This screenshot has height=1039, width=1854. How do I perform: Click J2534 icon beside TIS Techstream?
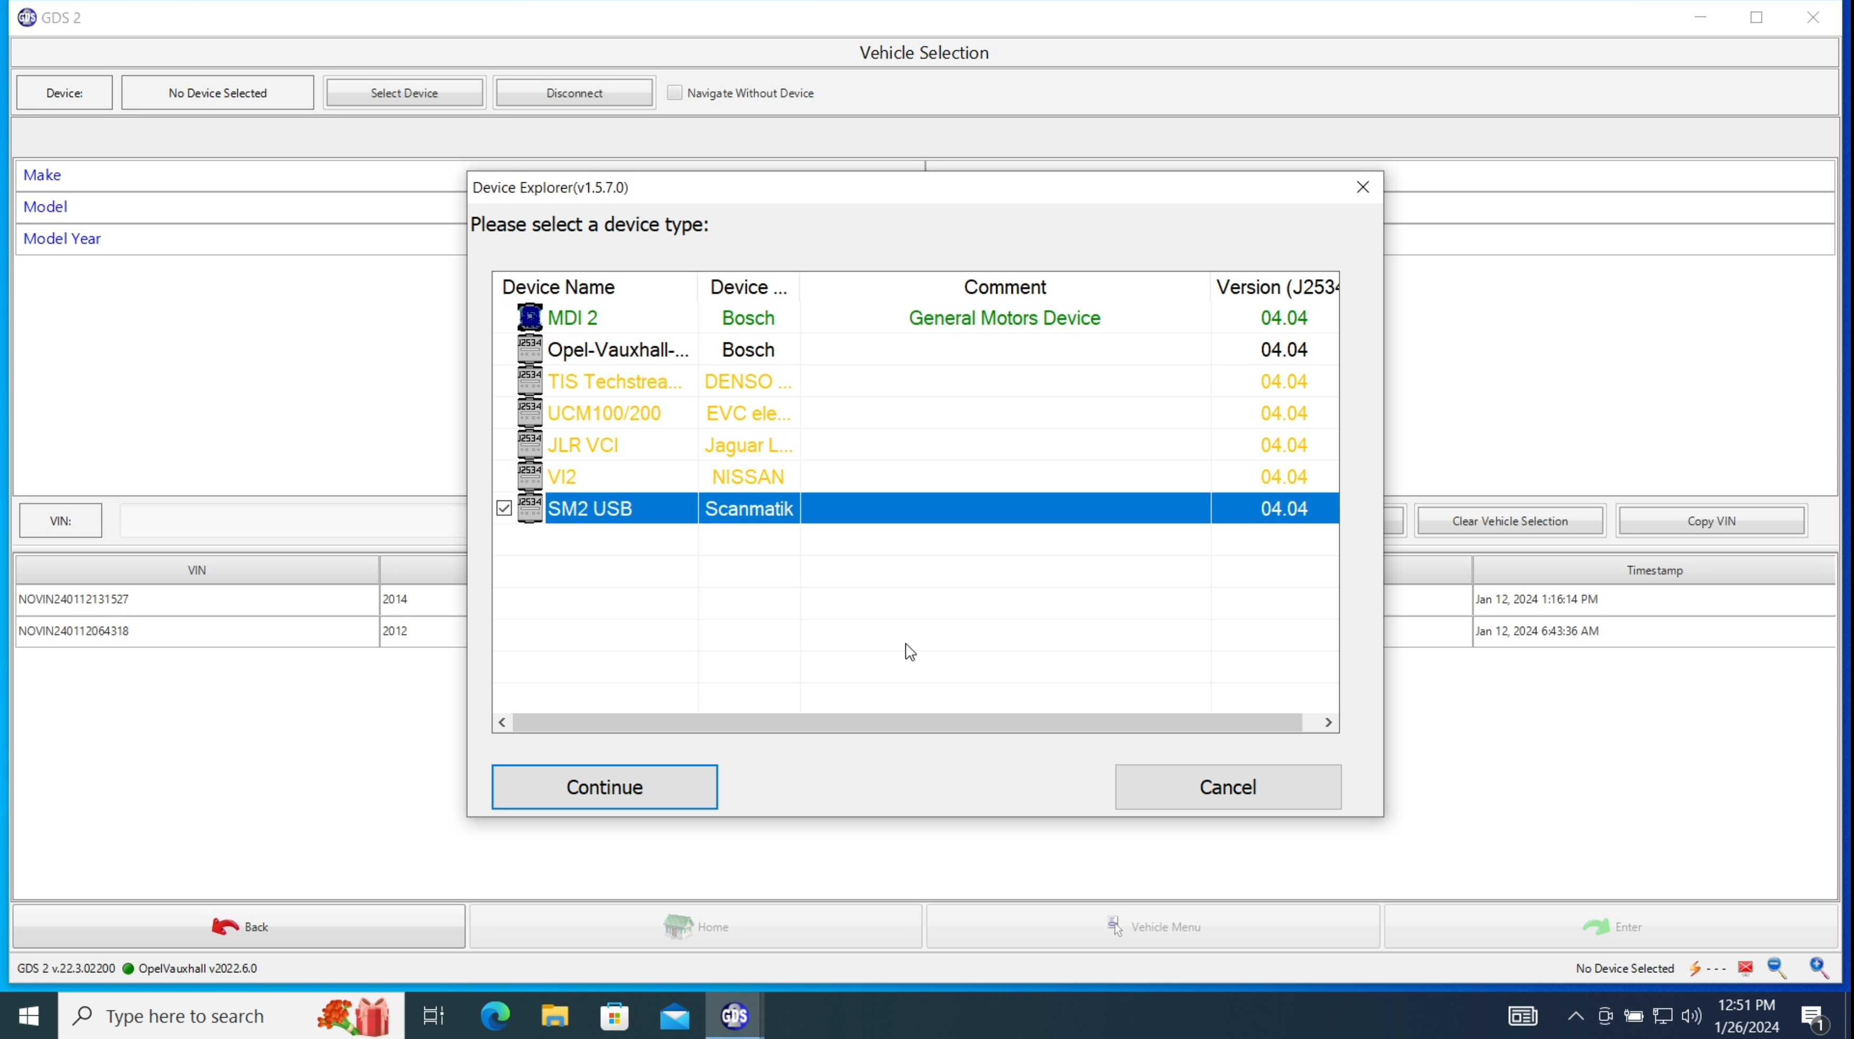(530, 382)
